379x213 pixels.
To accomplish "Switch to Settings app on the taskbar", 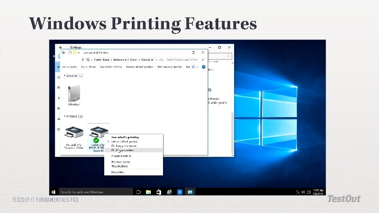I will pos(180,192).
